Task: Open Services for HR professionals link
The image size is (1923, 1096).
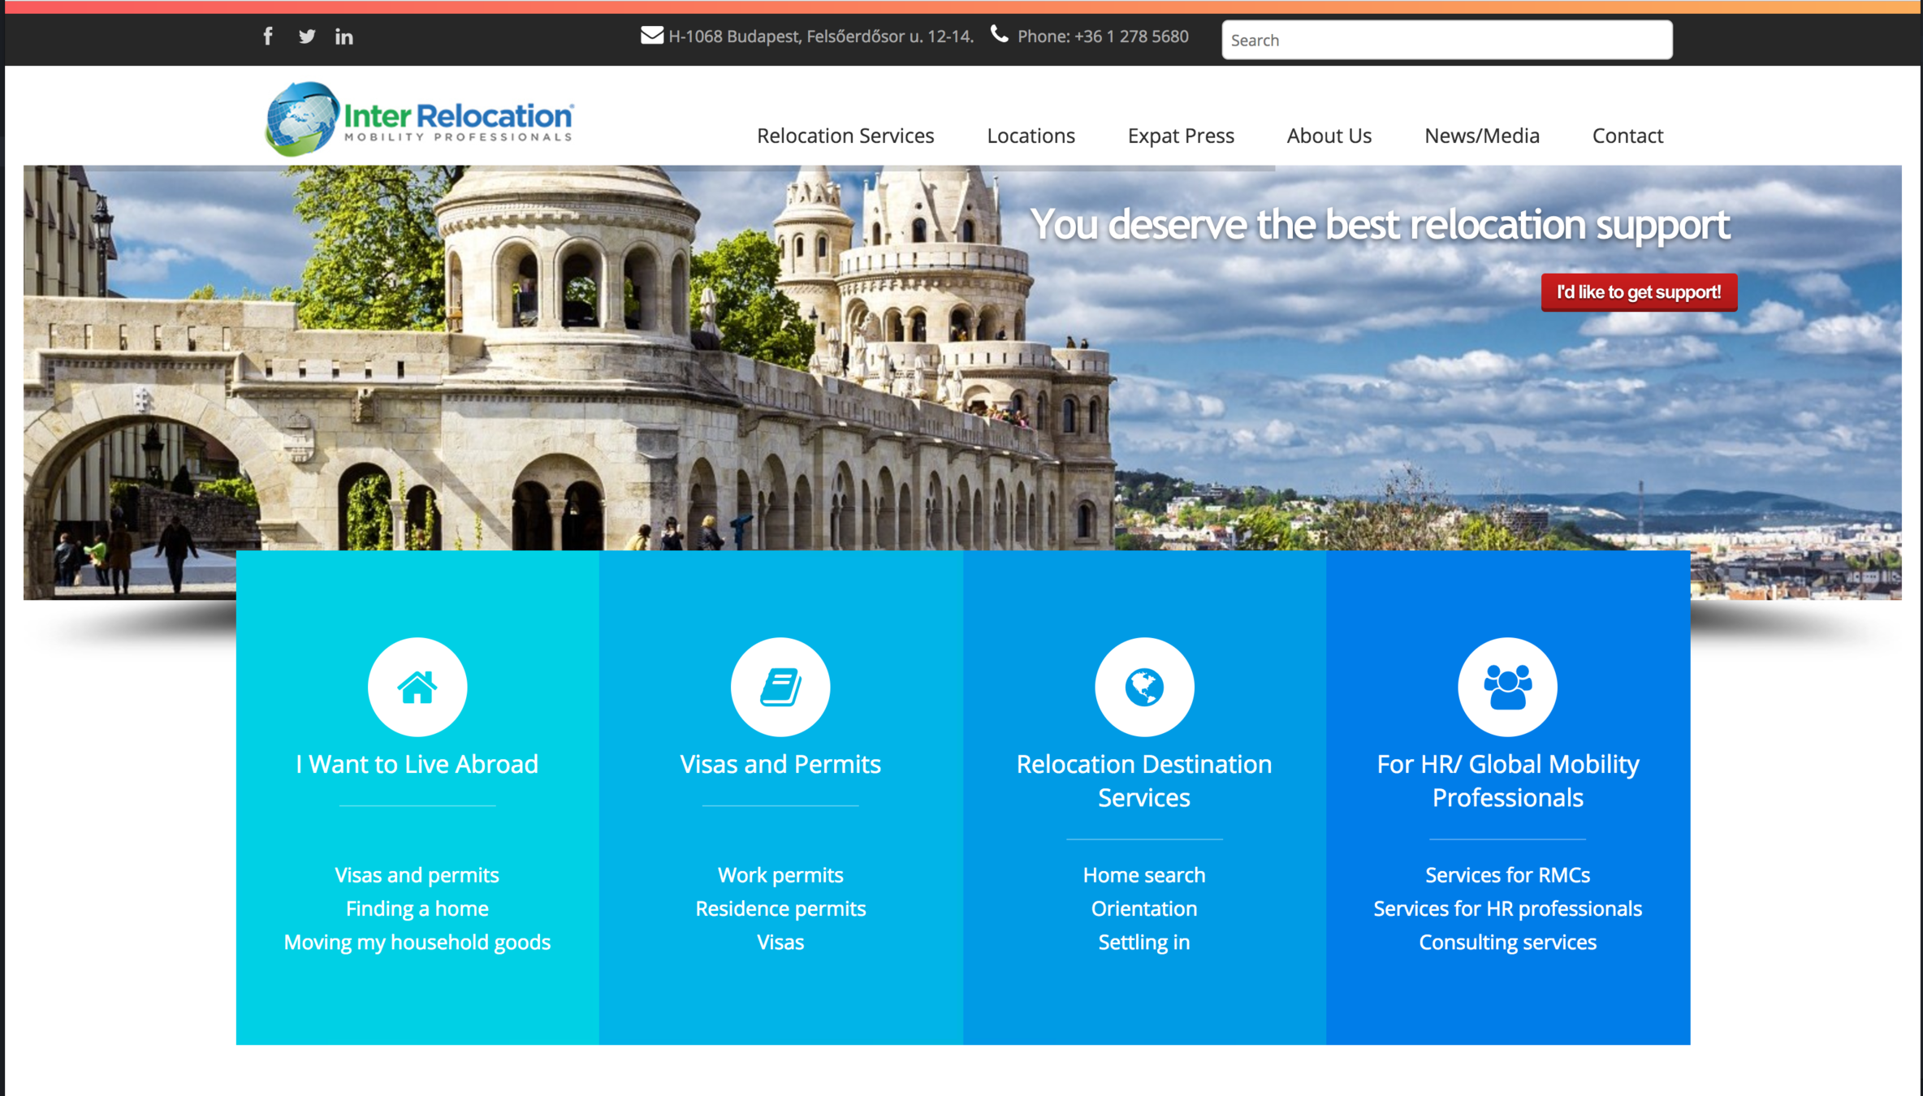Action: coord(1507,908)
